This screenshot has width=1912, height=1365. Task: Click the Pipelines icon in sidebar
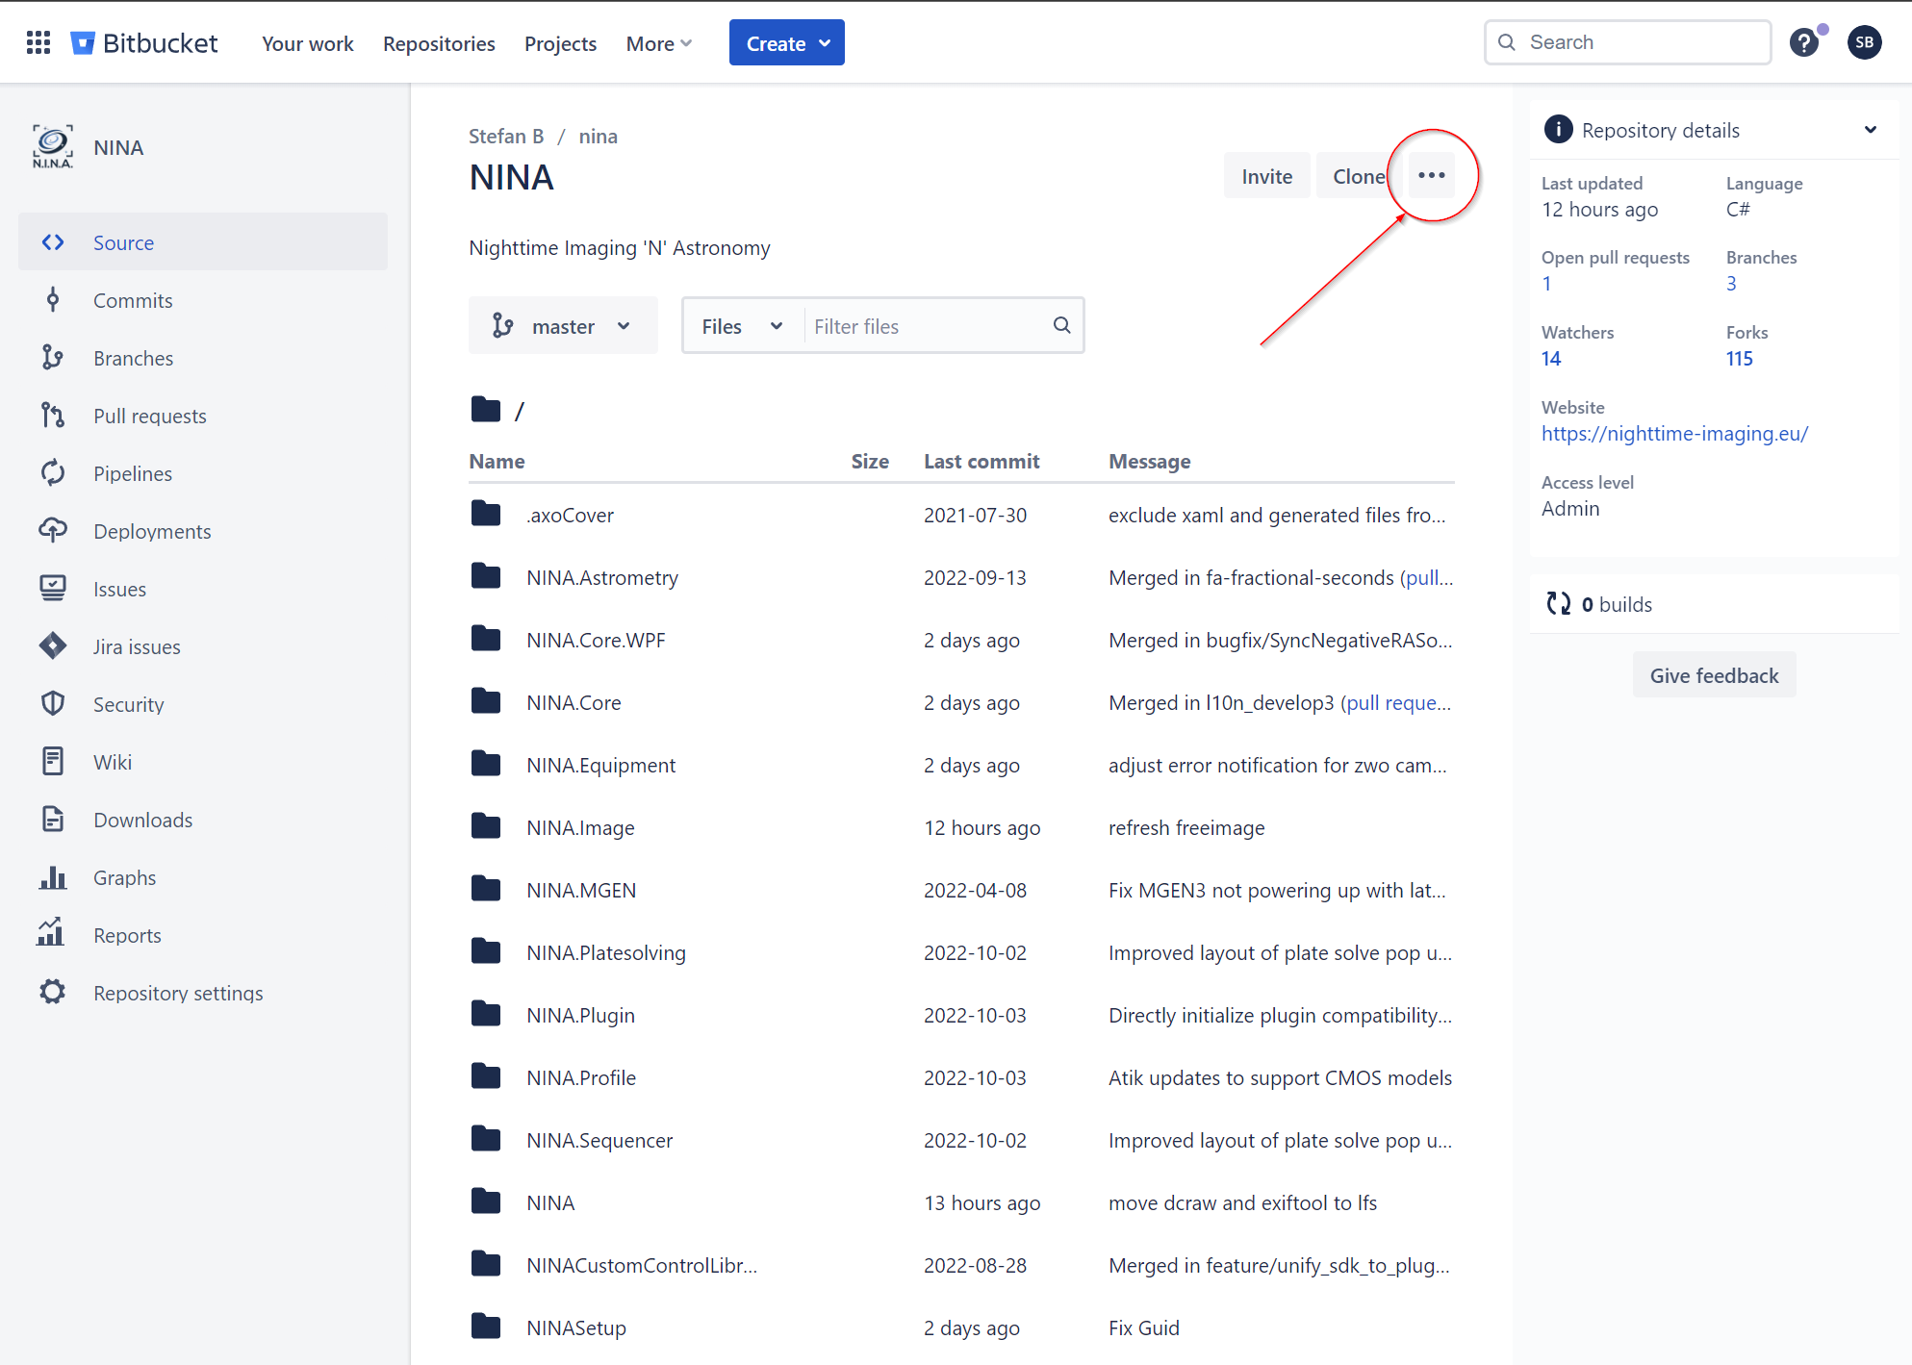point(53,473)
